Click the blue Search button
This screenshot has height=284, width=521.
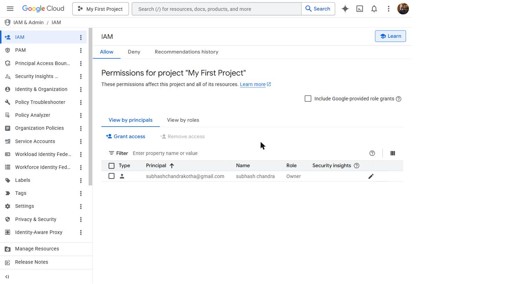pyautogui.click(x=318, y=9)
